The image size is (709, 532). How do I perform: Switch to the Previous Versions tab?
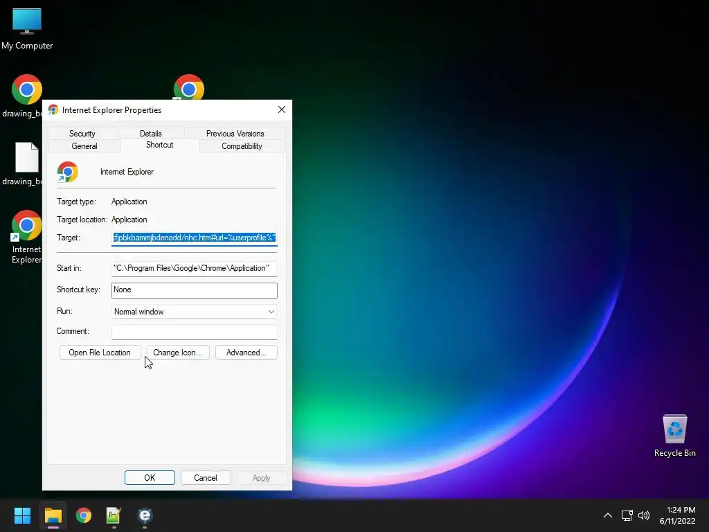coord(235,134)
